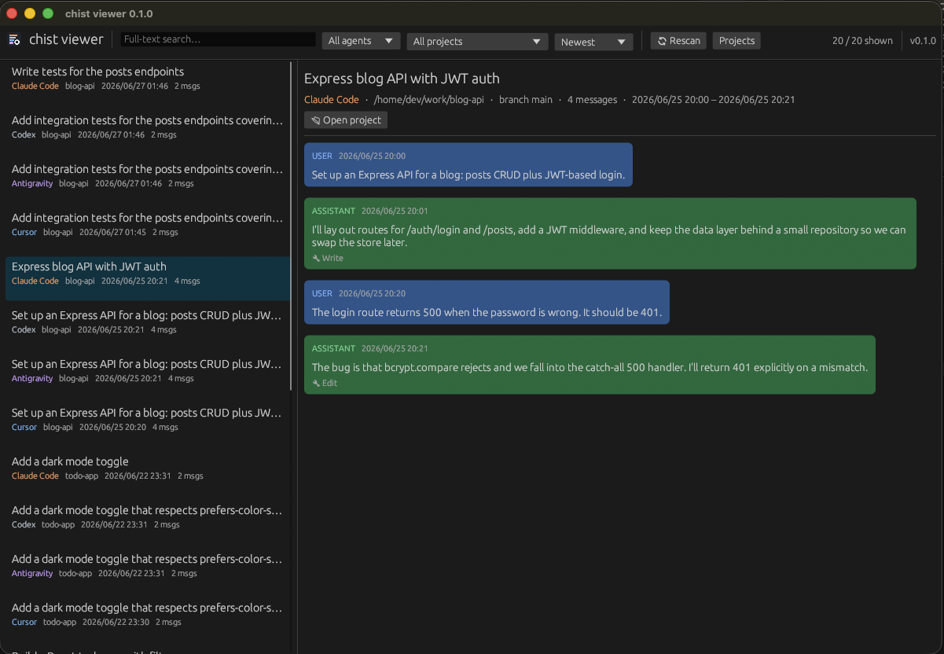Click the Rescan refresh icon
This screenshot has height=654, width=944.
tap(662, 41)
